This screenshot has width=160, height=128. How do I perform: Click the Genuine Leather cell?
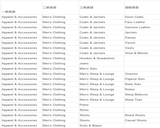click(x=142, y=27)
